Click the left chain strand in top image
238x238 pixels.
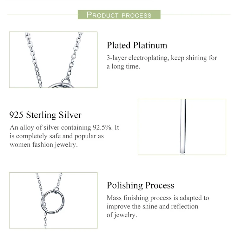34,60
